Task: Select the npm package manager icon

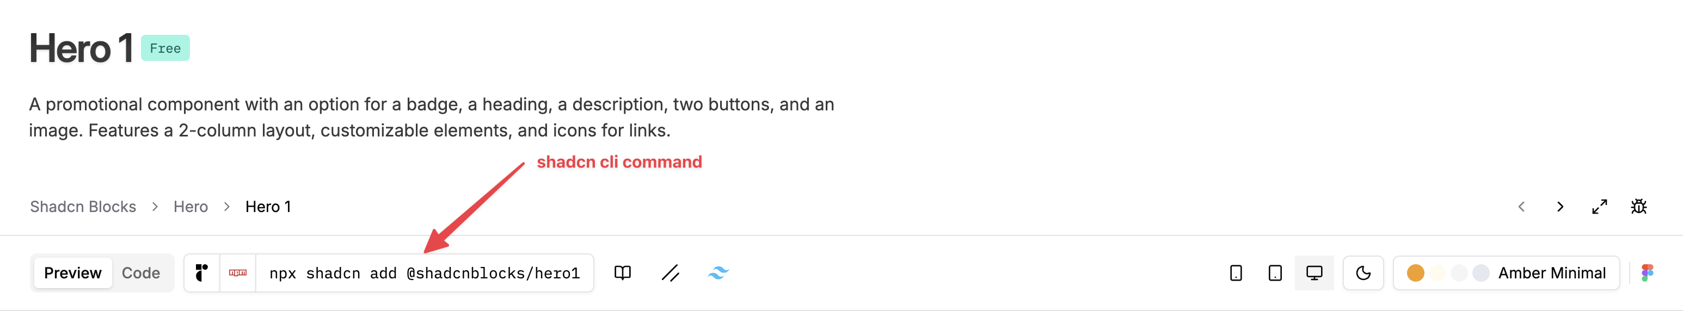Action: point(238,272)
